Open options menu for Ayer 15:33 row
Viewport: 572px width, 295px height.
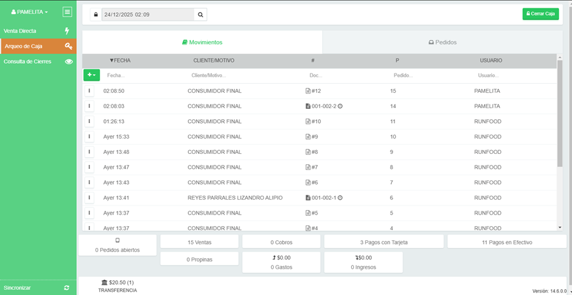point(89,137)
